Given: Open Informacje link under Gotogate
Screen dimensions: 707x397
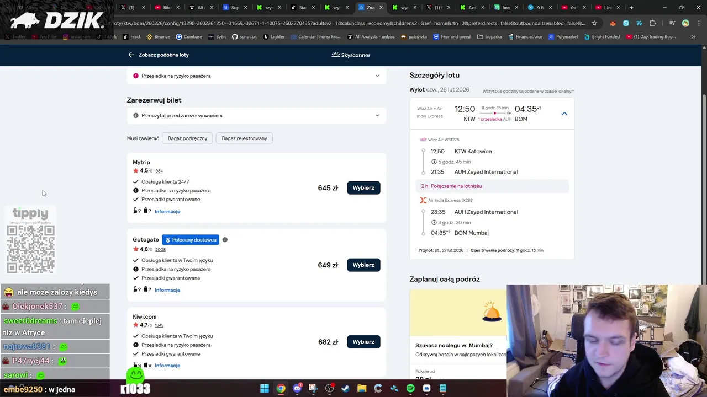Looking at the screenshot, I should (167, 290).
